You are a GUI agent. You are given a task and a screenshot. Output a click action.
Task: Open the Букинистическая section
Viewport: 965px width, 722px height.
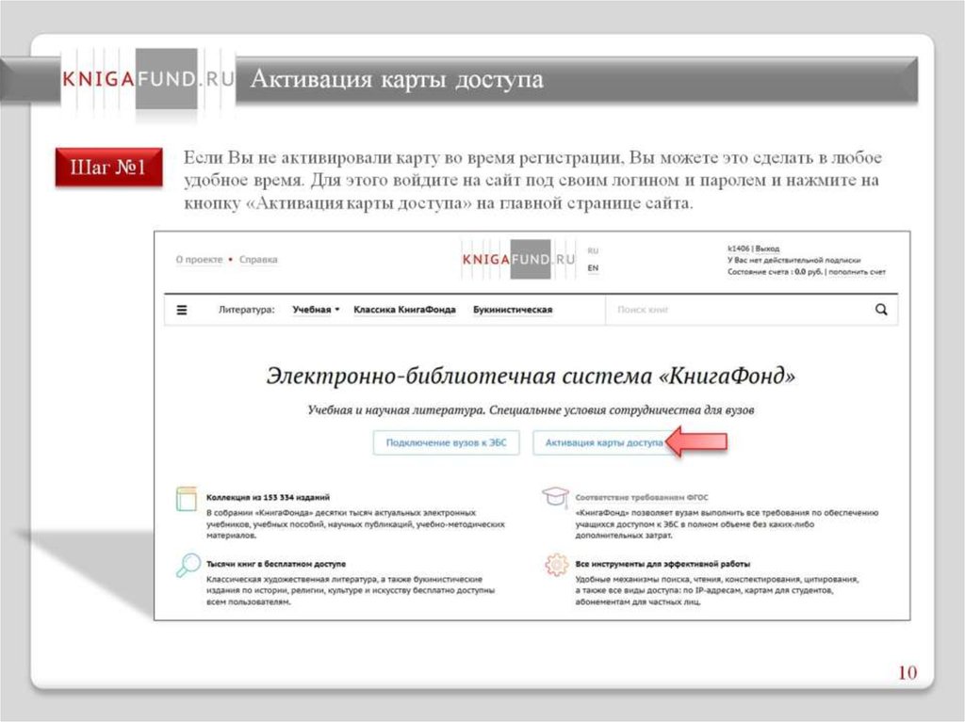512,310
